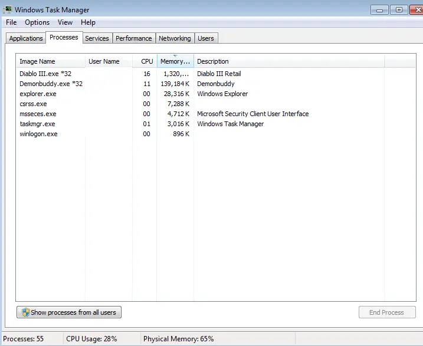
Task: Sort by User Name column header
Action: (109, 61)
